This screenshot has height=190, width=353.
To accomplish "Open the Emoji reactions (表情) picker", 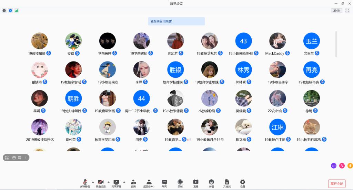I will click(211, 183).
